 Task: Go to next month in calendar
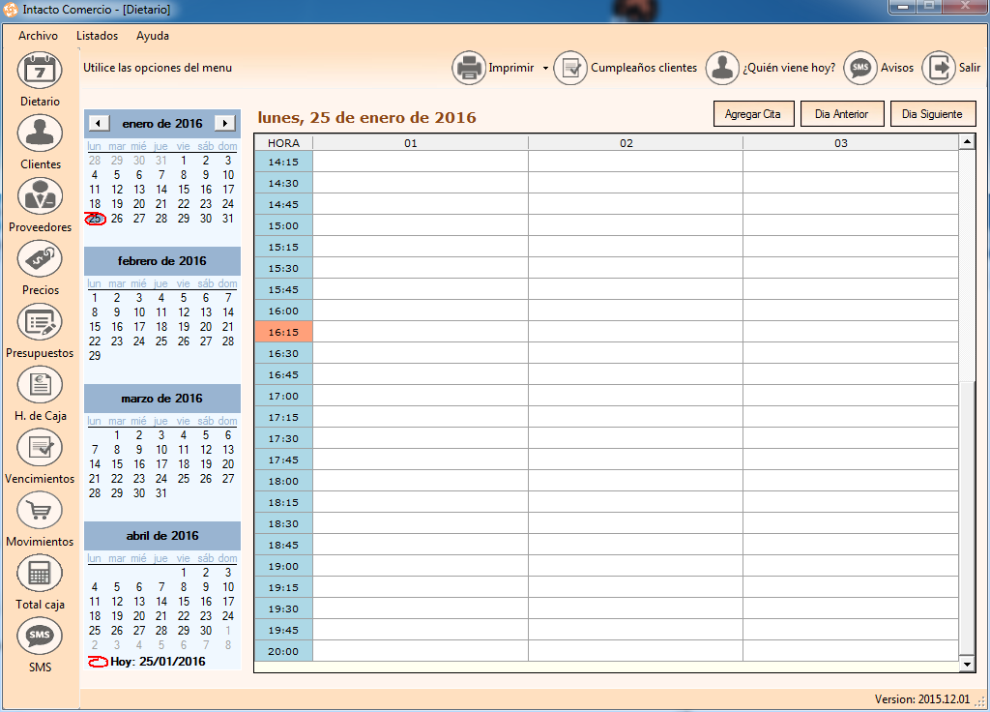click(x=225, y=123)
